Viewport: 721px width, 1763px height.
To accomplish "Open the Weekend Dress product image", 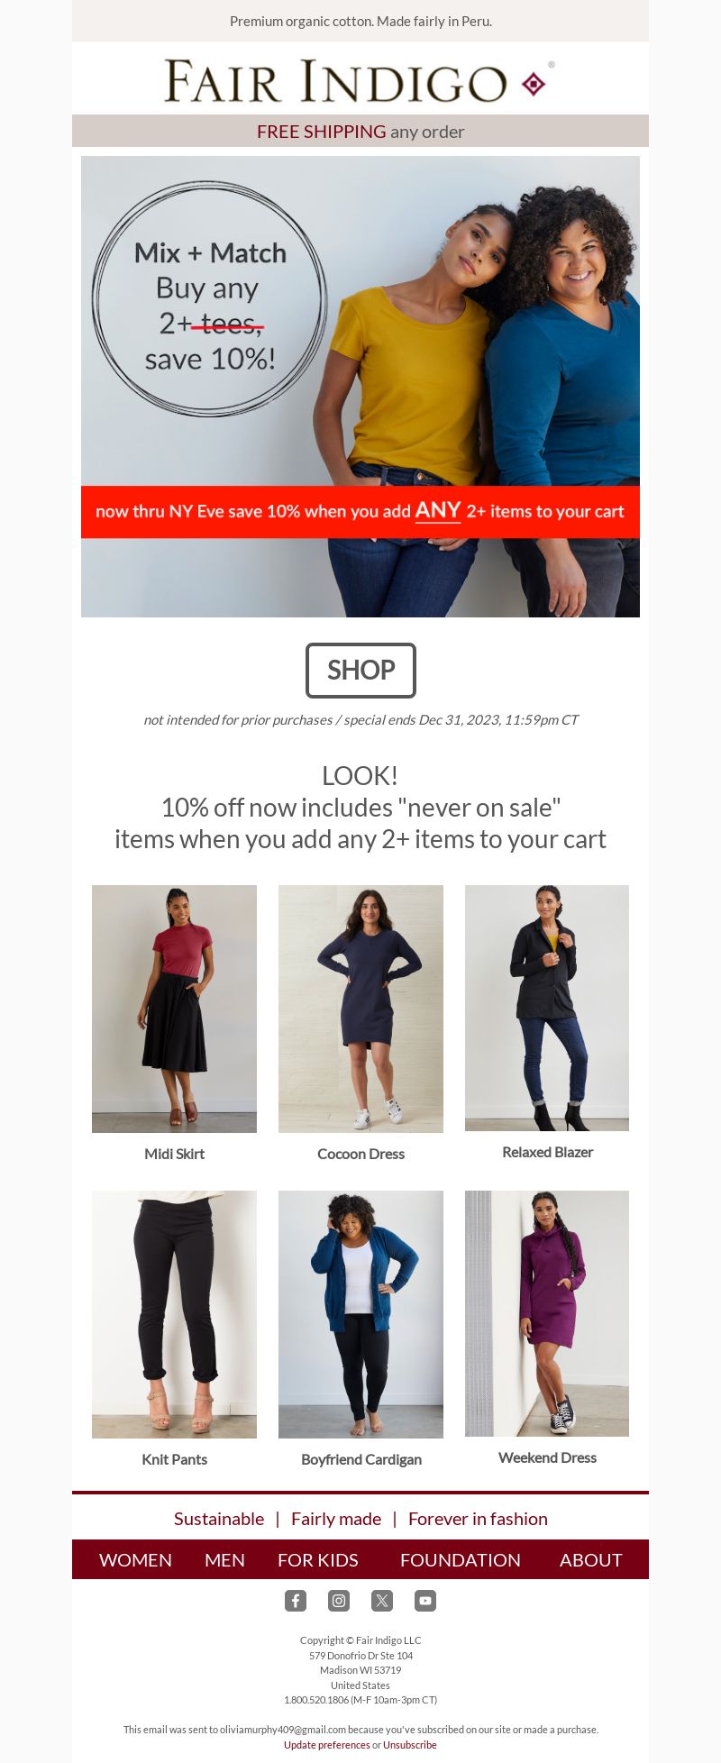I will coord(547,1313).
